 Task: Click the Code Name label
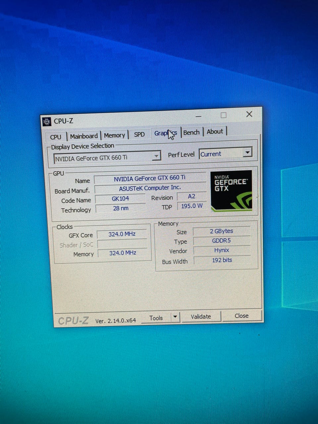tap(76, 200)
